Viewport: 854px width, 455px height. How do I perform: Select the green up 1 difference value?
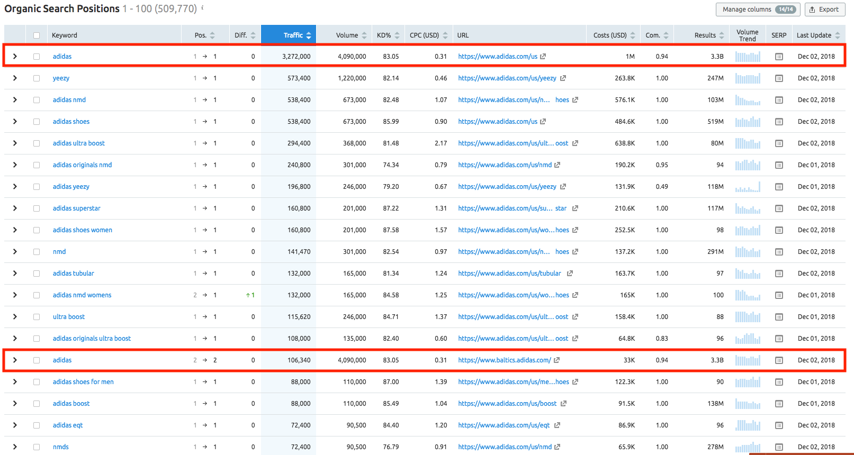250,295
